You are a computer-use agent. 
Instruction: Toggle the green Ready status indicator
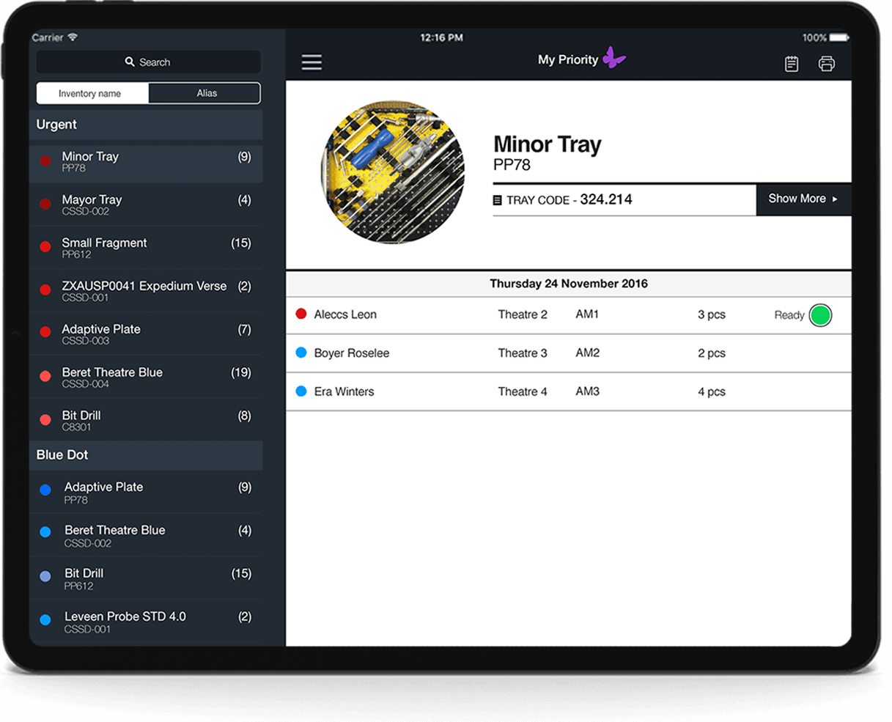point(820,315)
